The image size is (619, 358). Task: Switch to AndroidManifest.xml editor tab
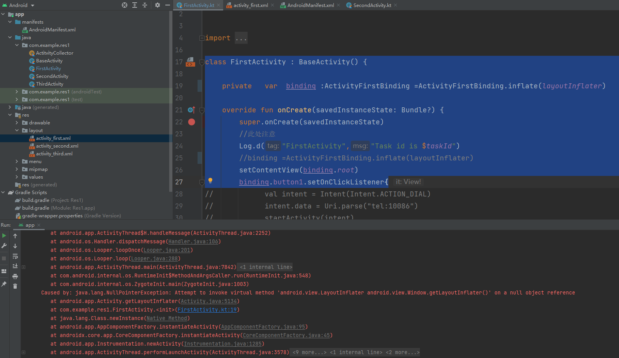coord(310,5)
